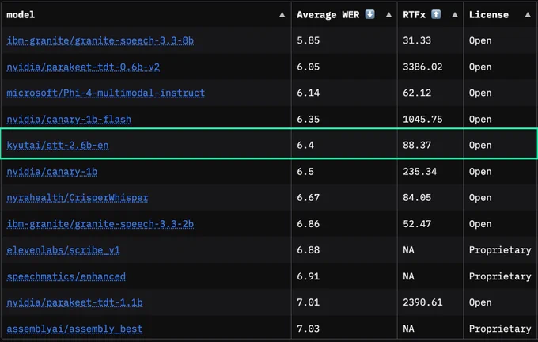Viewport: 538px width, 342px height.
Task: Select RTFx value 52.47
Action: click(x=417, y=224)
